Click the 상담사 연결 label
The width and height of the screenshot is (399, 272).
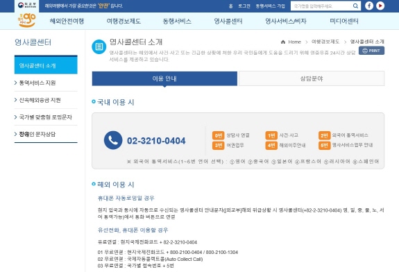tap(238, 135)
